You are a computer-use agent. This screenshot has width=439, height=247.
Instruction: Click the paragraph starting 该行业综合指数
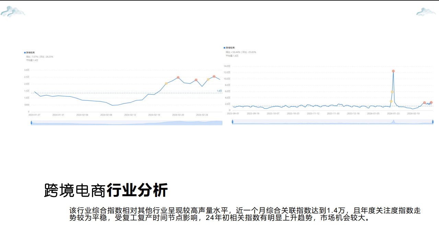click(245, 214)
